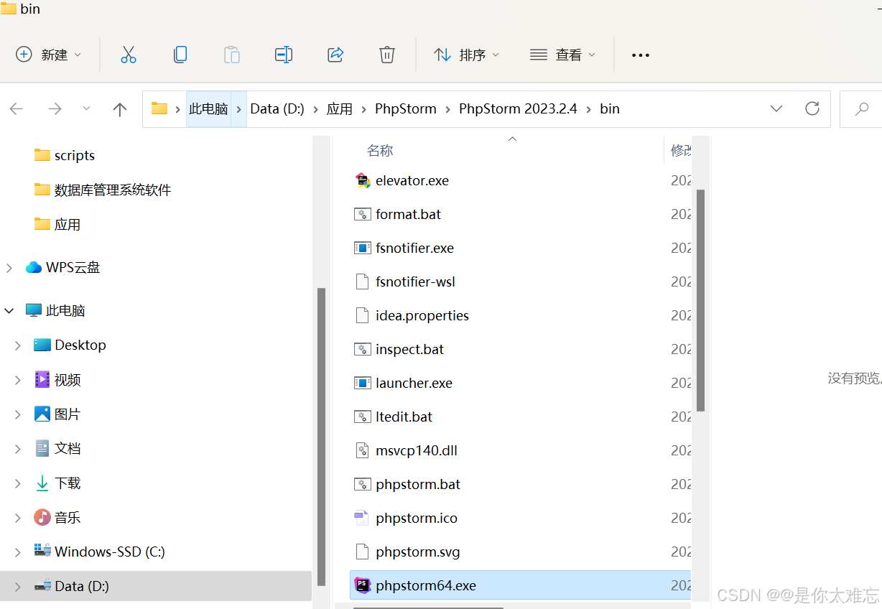Open address bar history dropdown
This screenshot has width=882, height=609.
point(776,108)
